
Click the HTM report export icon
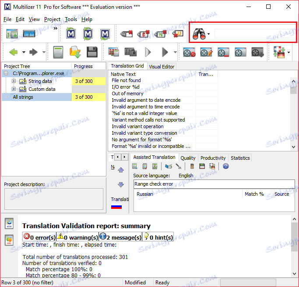(x=9, y=224)
